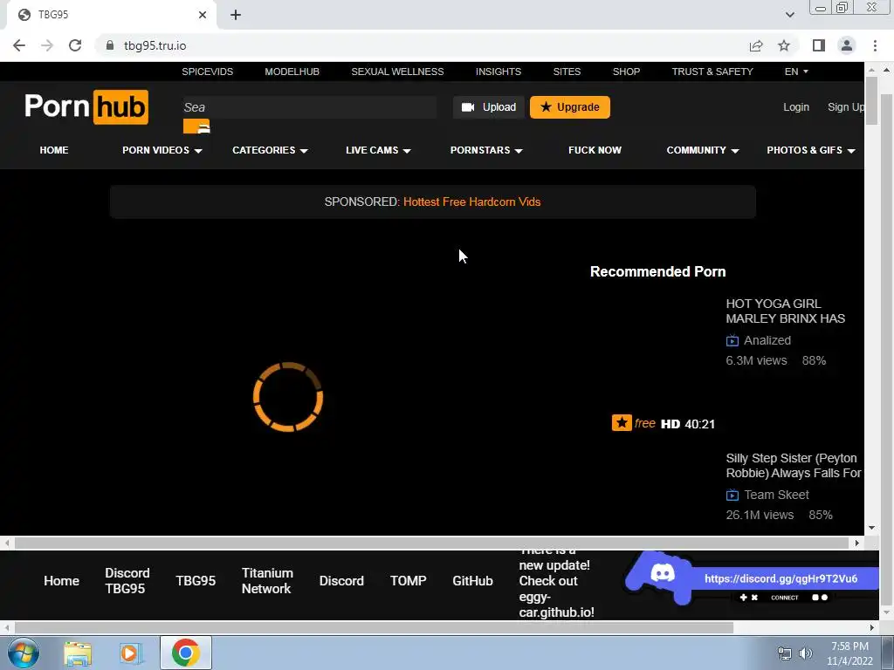Expand the LIVE CAMS dropdown
Image resolution: width=894 pixels, height=670 pixels.
(378, 150)
